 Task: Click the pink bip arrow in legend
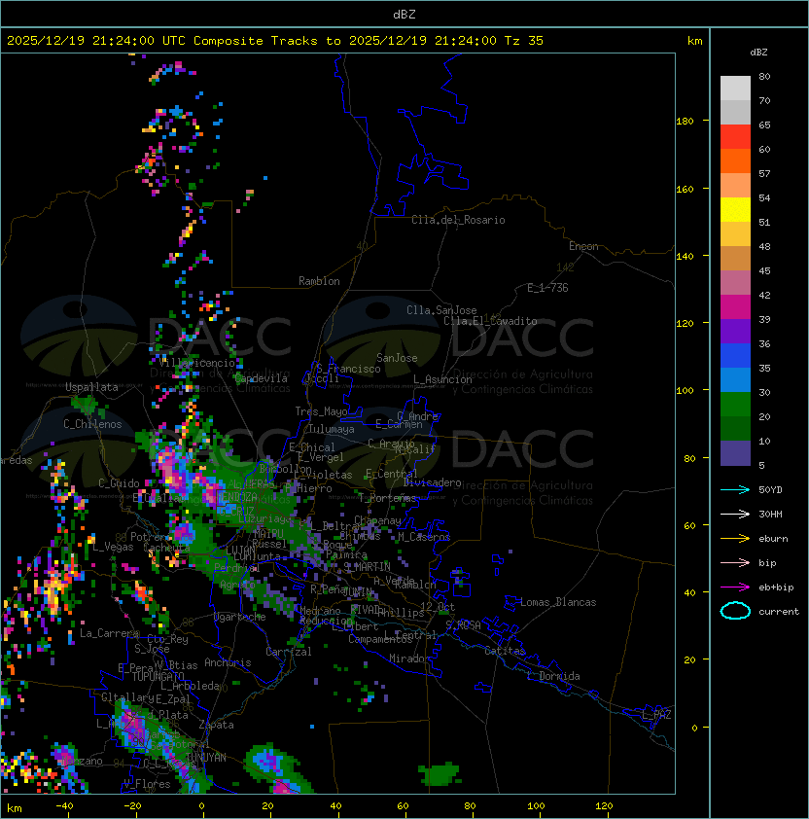735,562
